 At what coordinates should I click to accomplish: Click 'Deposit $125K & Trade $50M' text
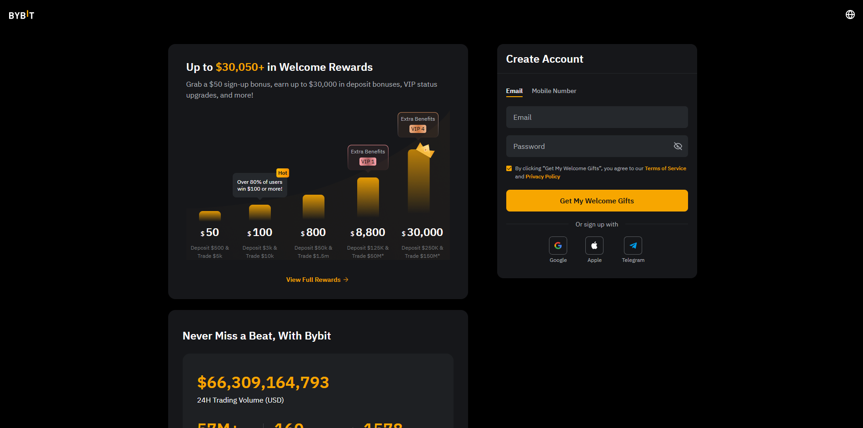pyautogui.click(x=368, y=252)
